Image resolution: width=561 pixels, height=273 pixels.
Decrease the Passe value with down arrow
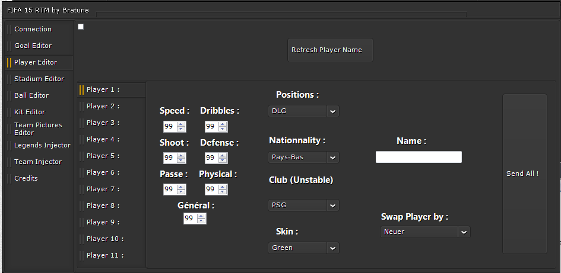182,192
